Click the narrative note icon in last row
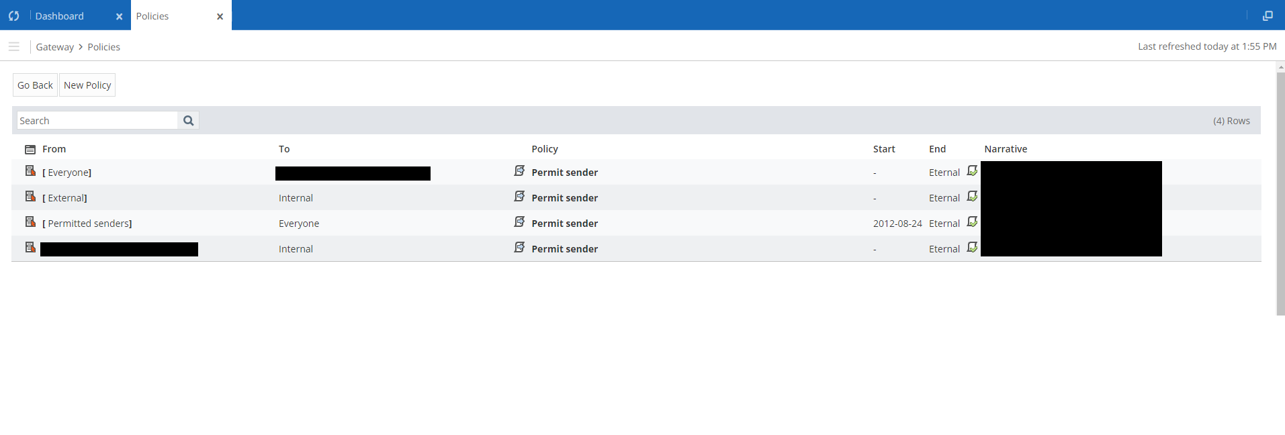The width and height of the screenshot is (1285, 435). tap(972, 248)
